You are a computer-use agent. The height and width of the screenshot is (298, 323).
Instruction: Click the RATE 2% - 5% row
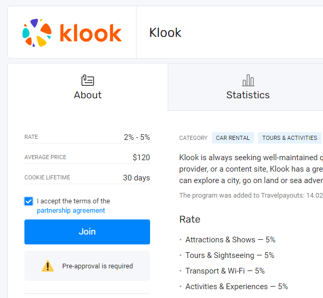click(87, 137)
